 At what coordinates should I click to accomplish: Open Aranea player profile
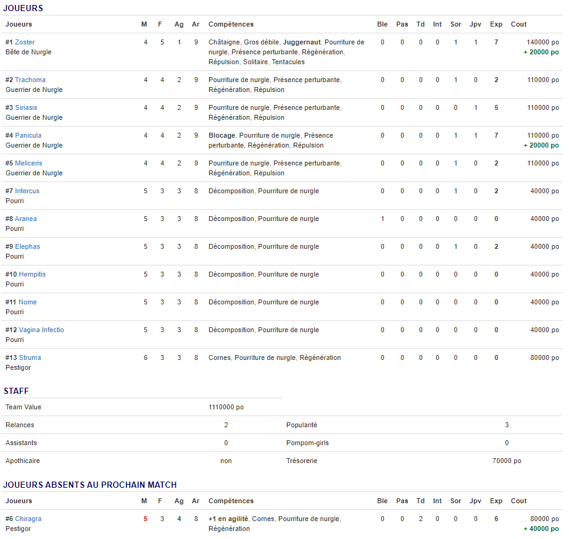pyautogui.click(x=26, y=219)
